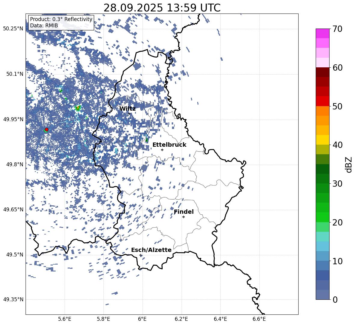Click the orange colorbar segment below 50
Viewport: 356px width, 325px height.
point(322,111)
